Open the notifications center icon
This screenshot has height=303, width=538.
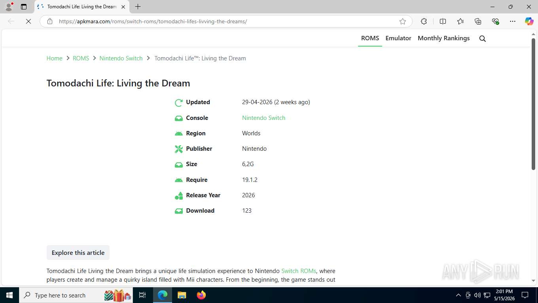pos(525,295)
